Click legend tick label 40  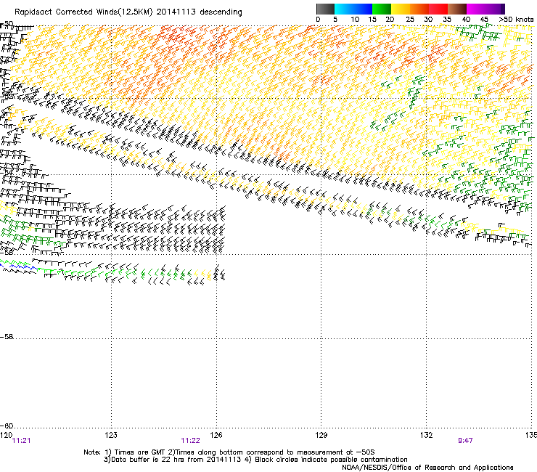coord(466,20)
